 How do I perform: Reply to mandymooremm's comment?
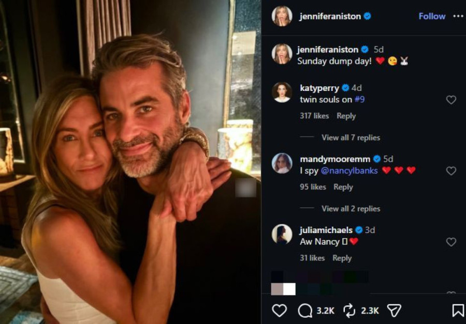(343, 187)
